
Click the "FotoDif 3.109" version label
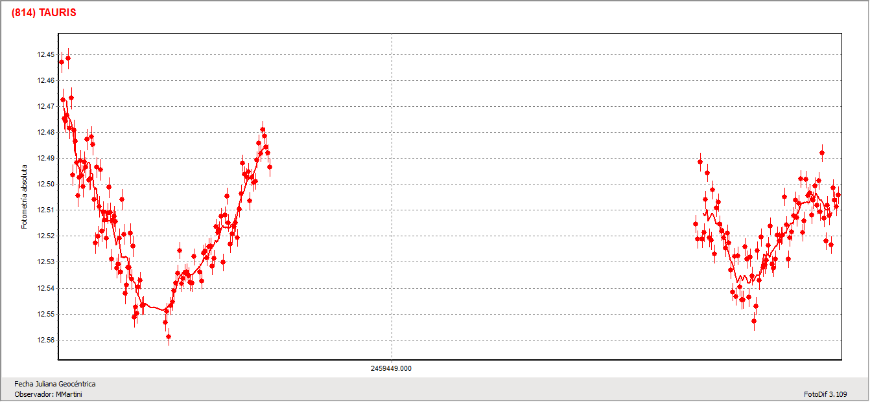pyautogui.click(x=825, y=394)
